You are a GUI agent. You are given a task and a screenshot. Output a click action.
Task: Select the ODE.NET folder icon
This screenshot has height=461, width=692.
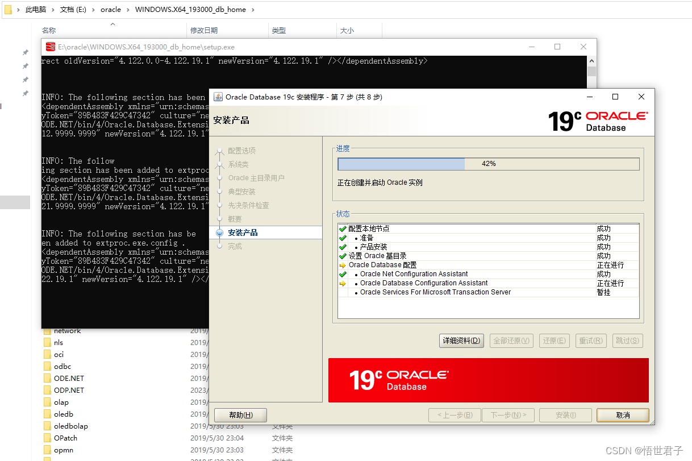point(47,379)
